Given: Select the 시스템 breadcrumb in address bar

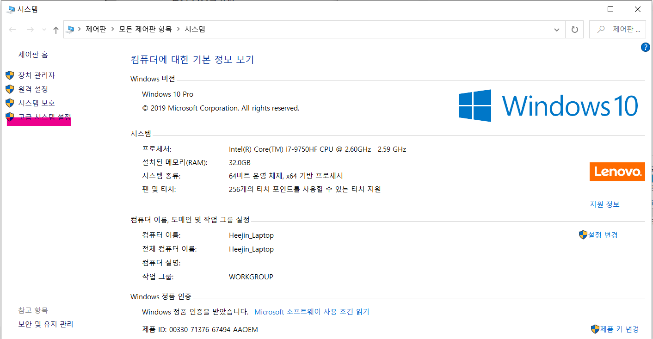Looking at the screenshot, I should click(x=195, y=29).
